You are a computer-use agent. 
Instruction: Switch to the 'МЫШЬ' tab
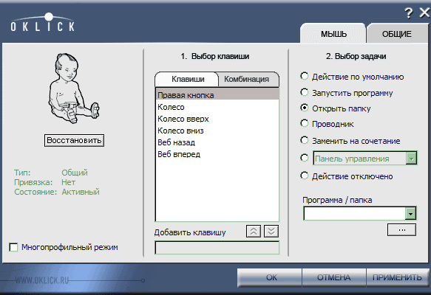tap(333, 34)
